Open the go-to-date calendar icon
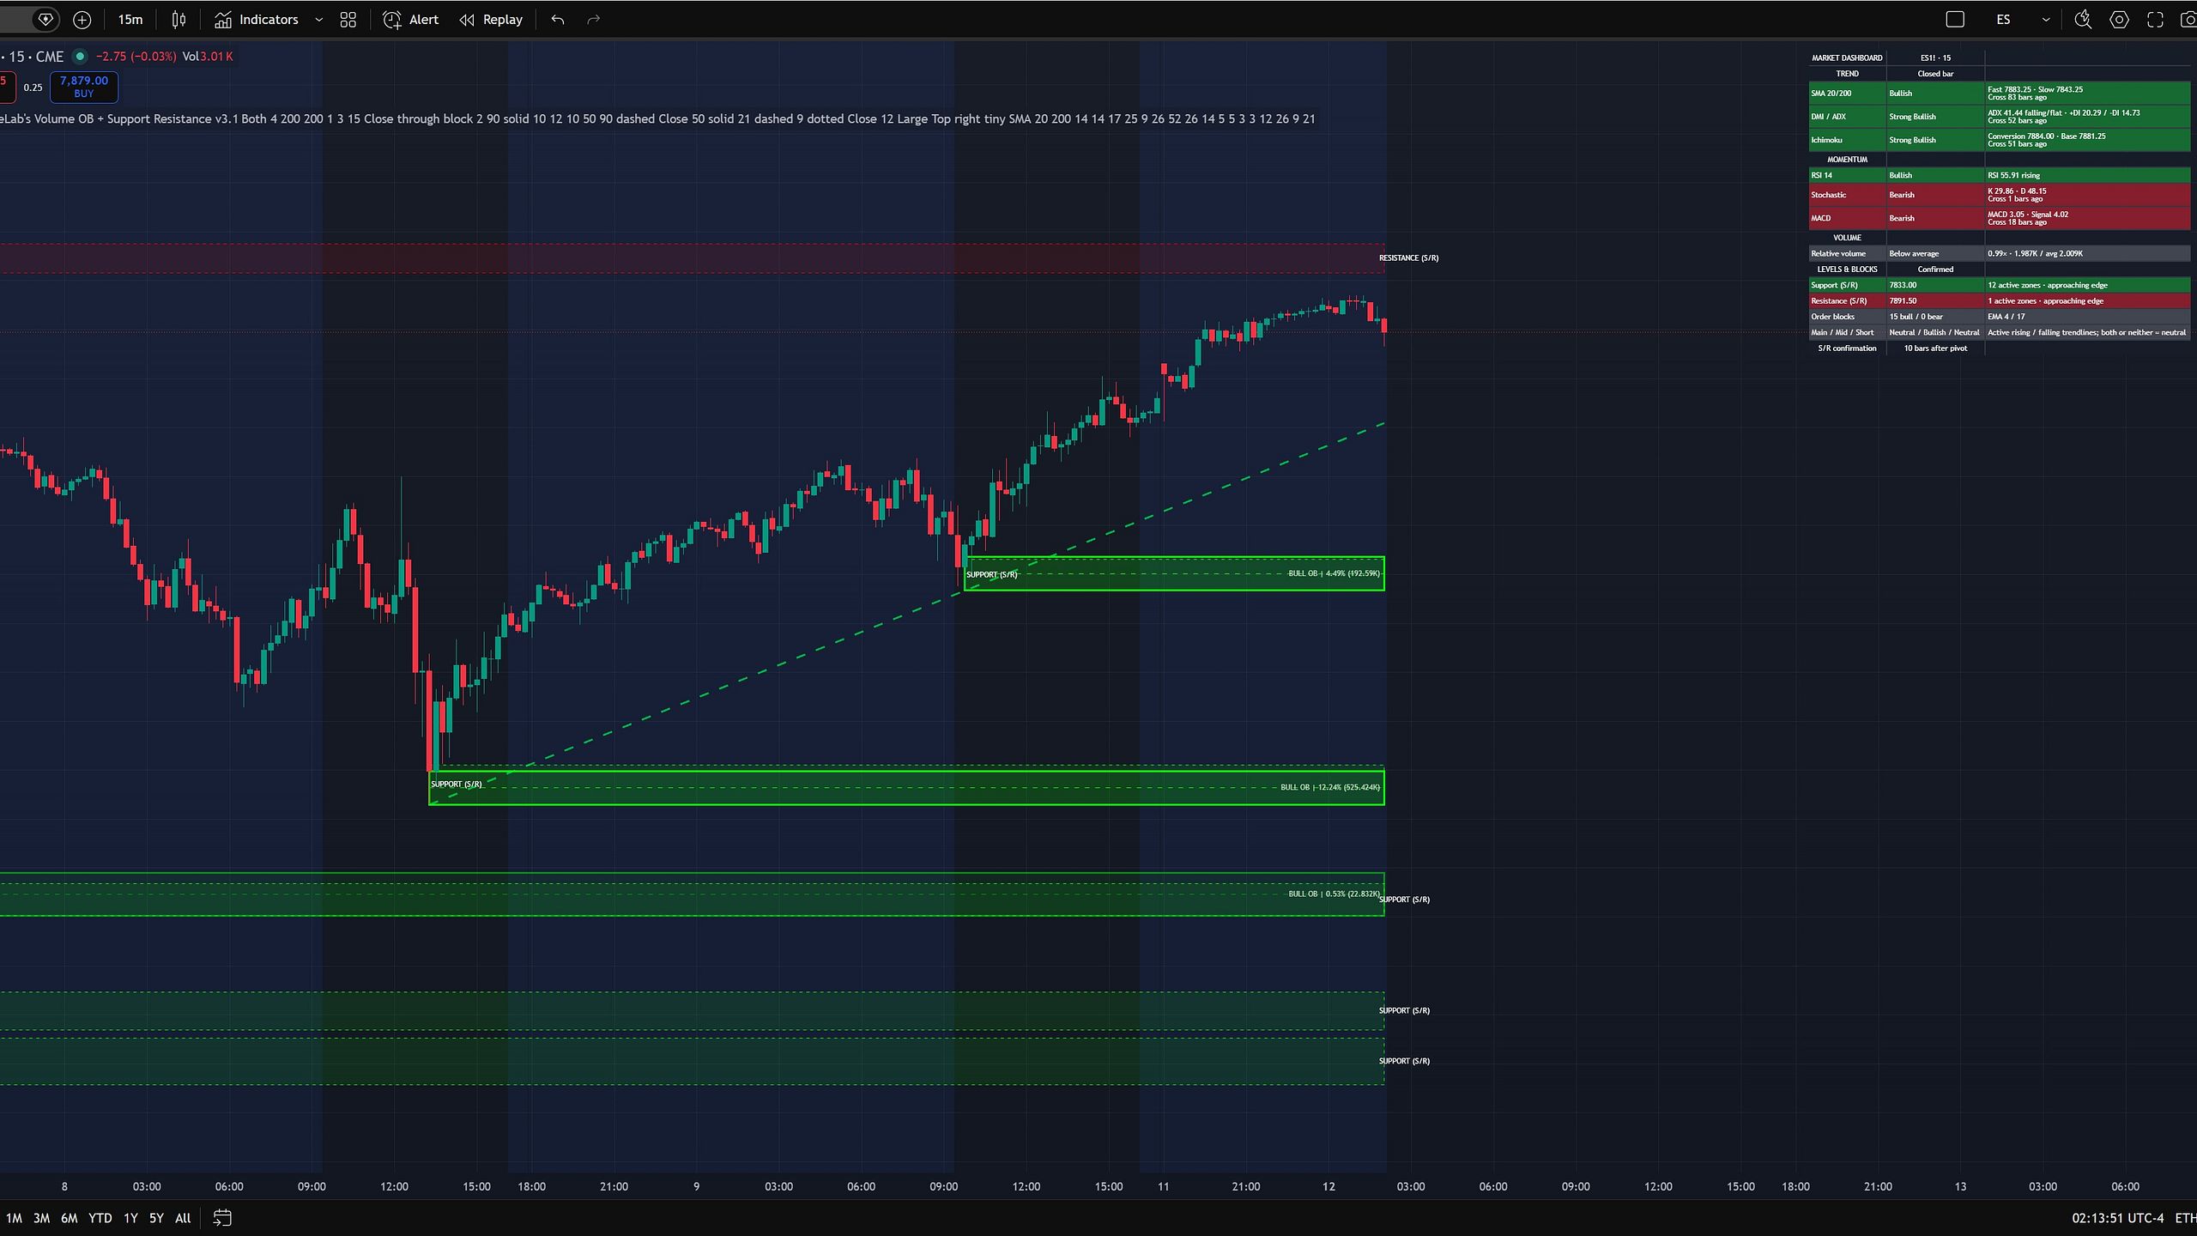Image resolution: width=2197 pixels, height=1236 pixels. [222, 1218]
